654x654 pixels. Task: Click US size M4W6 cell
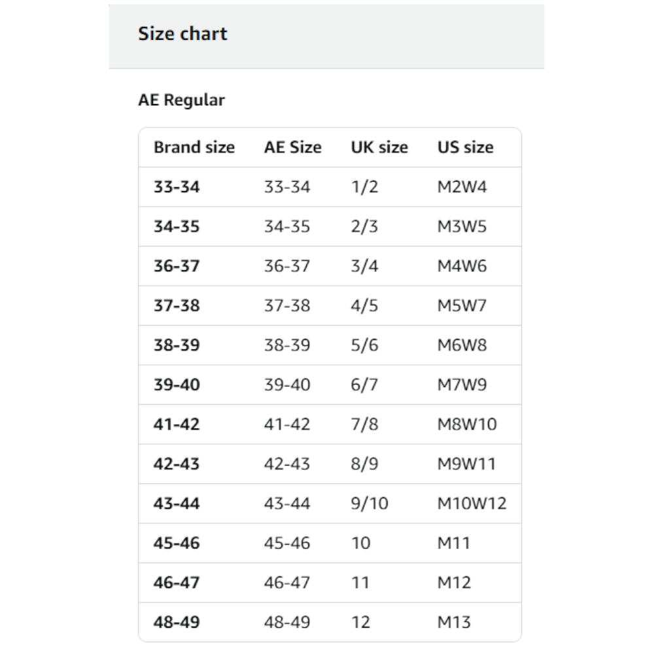pyautogui.click(x=462, y=266)
